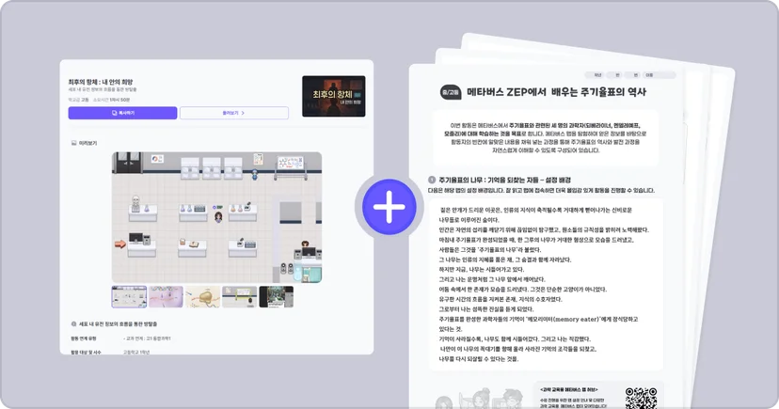Screen dimensions: 779x409
Task: Click the numbered circle 1 beside 주기율표의 나무 heading
Action: (x=432, y=180)
